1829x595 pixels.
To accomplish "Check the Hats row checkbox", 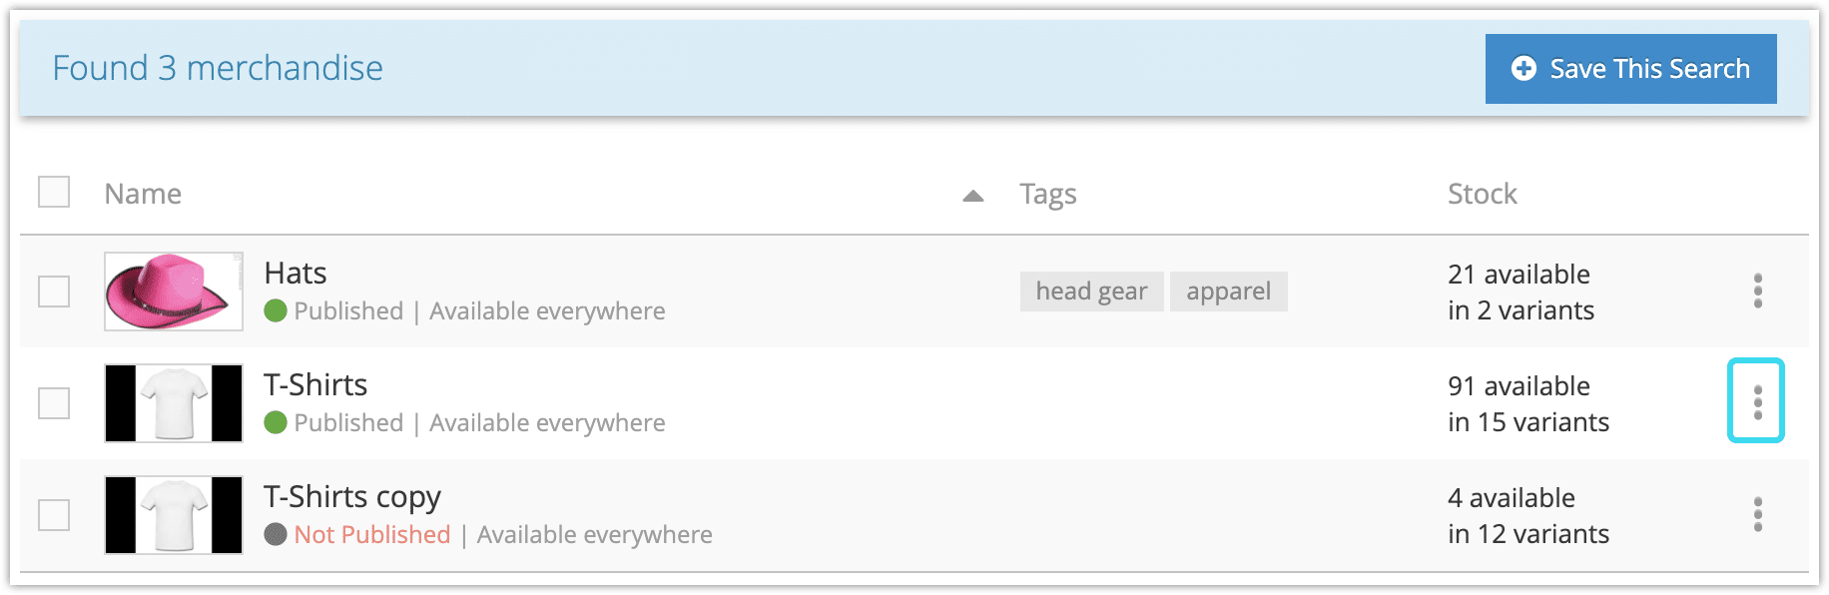I will point(54,292).
